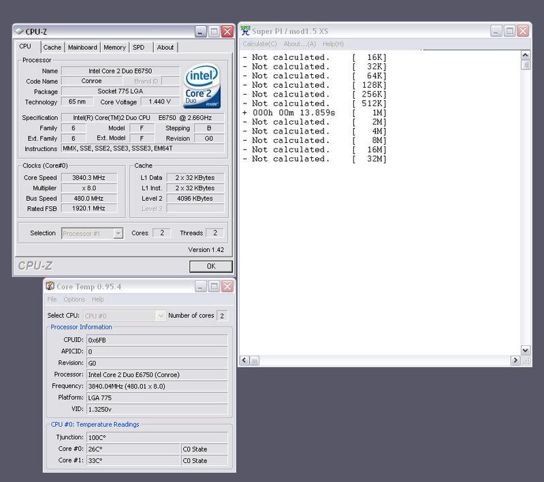Minimize the Super PI window

pos(496,31)
